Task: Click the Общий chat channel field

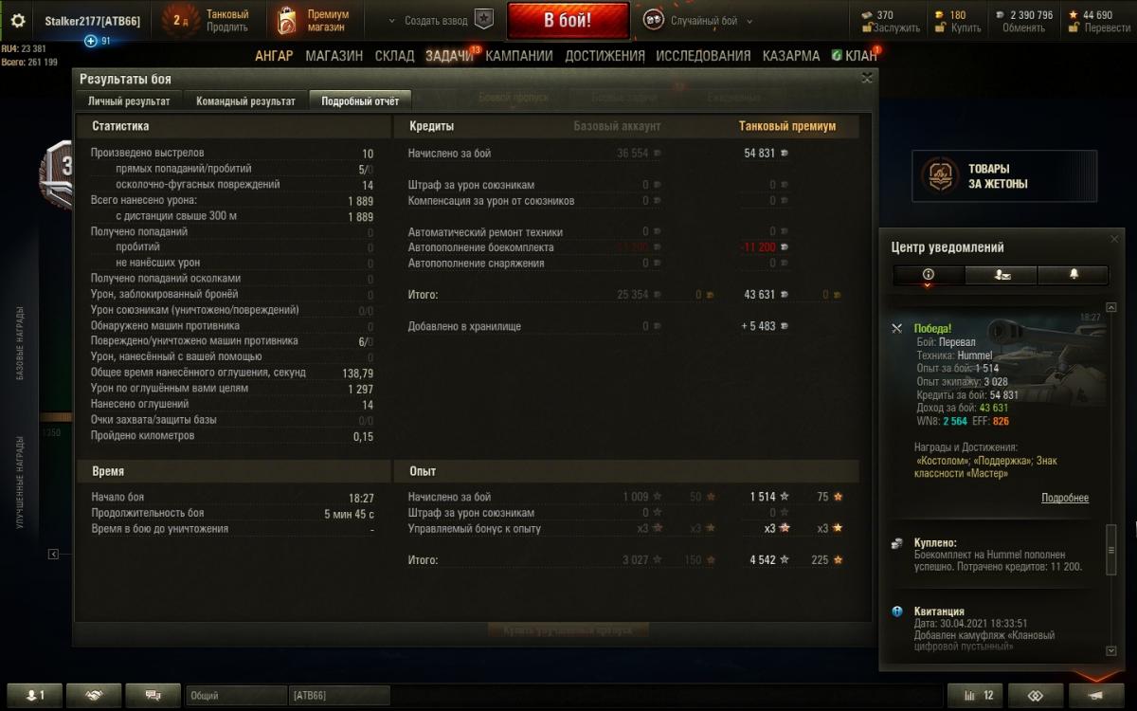Action: 236,696
